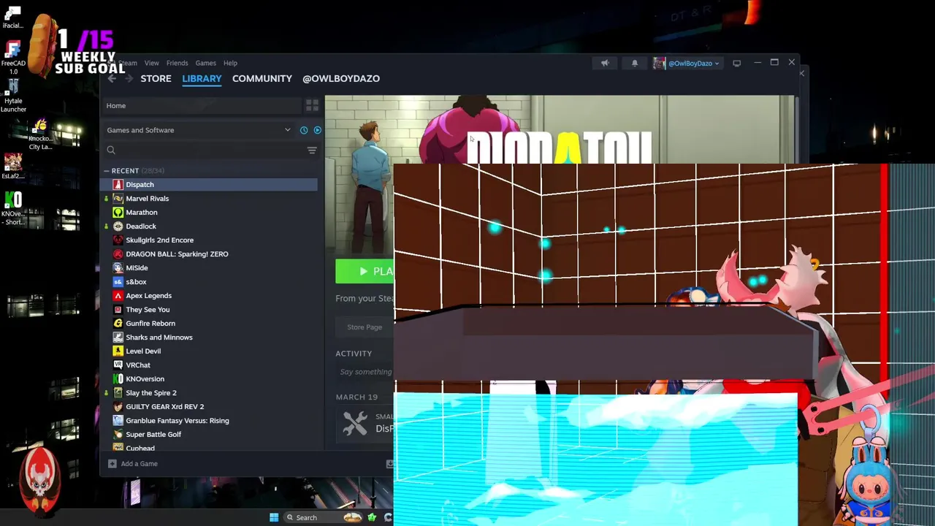Switch Steam to Big Picture mode icon
Viewport: 935px width, 526px height.
pyautogui.click(x=736, y=64)
